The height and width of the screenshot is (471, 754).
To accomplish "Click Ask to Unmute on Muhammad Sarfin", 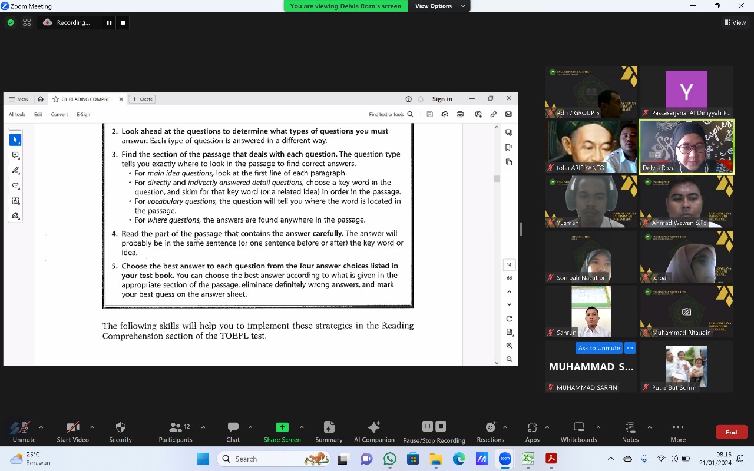I will click(598, 348).
